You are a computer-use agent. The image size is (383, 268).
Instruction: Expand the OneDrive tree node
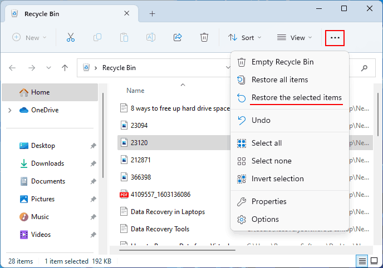[10, 110]
